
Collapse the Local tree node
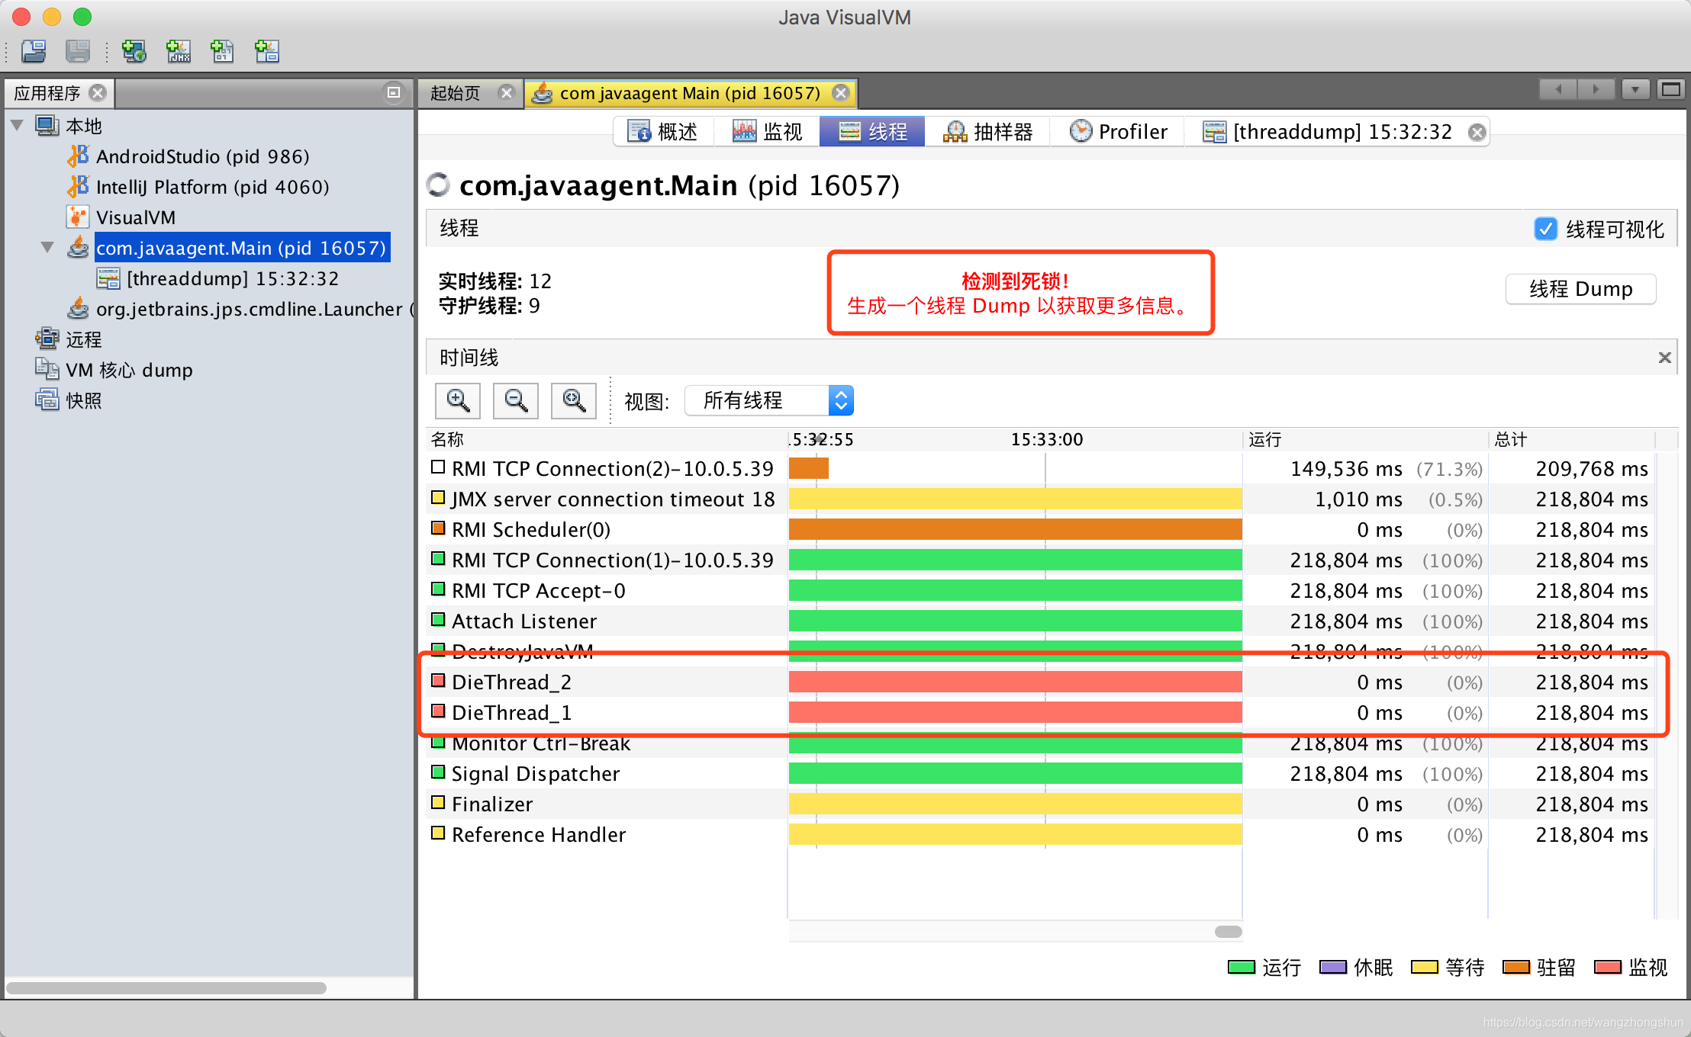tap(18, 125)
